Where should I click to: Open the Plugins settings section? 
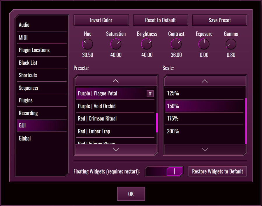pyautogui.click(x=42, y=100)
